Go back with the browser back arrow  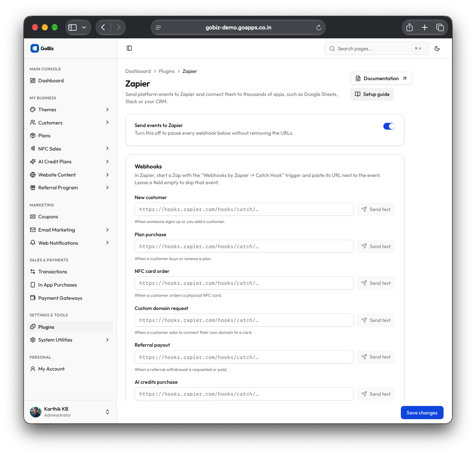click(x=103, y=28)
